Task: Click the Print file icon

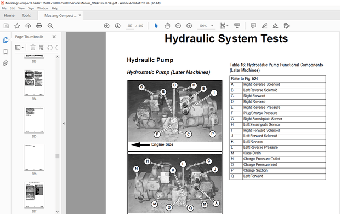Action: (39, 26)
